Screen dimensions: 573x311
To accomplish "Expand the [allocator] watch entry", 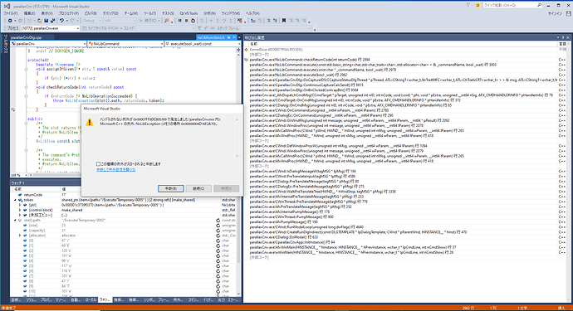I will point(20,236).
